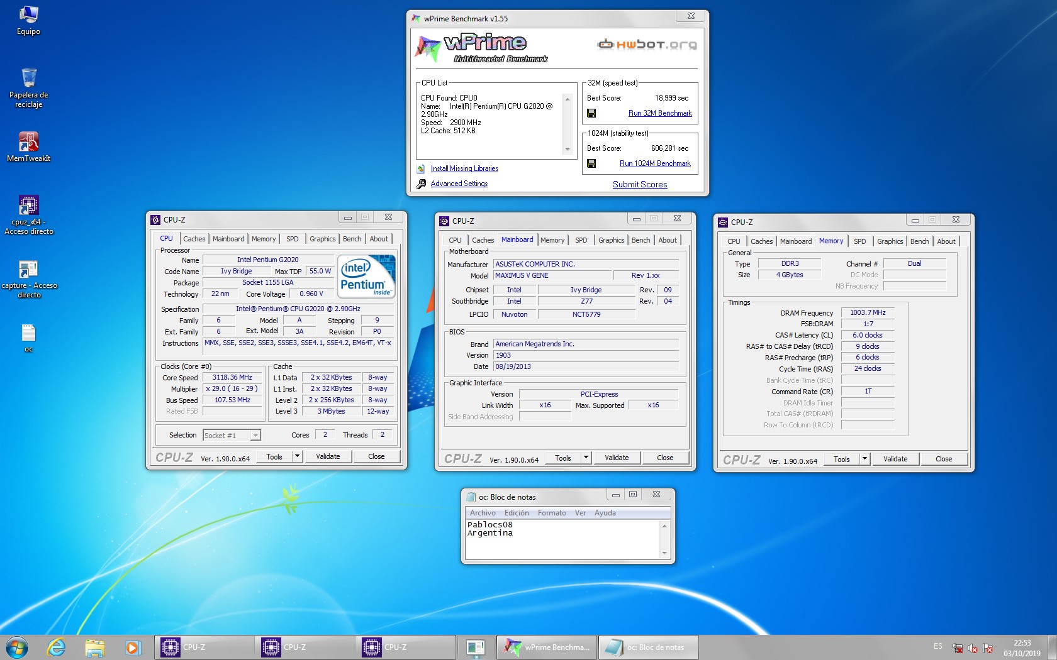This screenshot has height=660, width=1057.
Task: Click the Intel Pentium inside logo
Action: (367, 275)
